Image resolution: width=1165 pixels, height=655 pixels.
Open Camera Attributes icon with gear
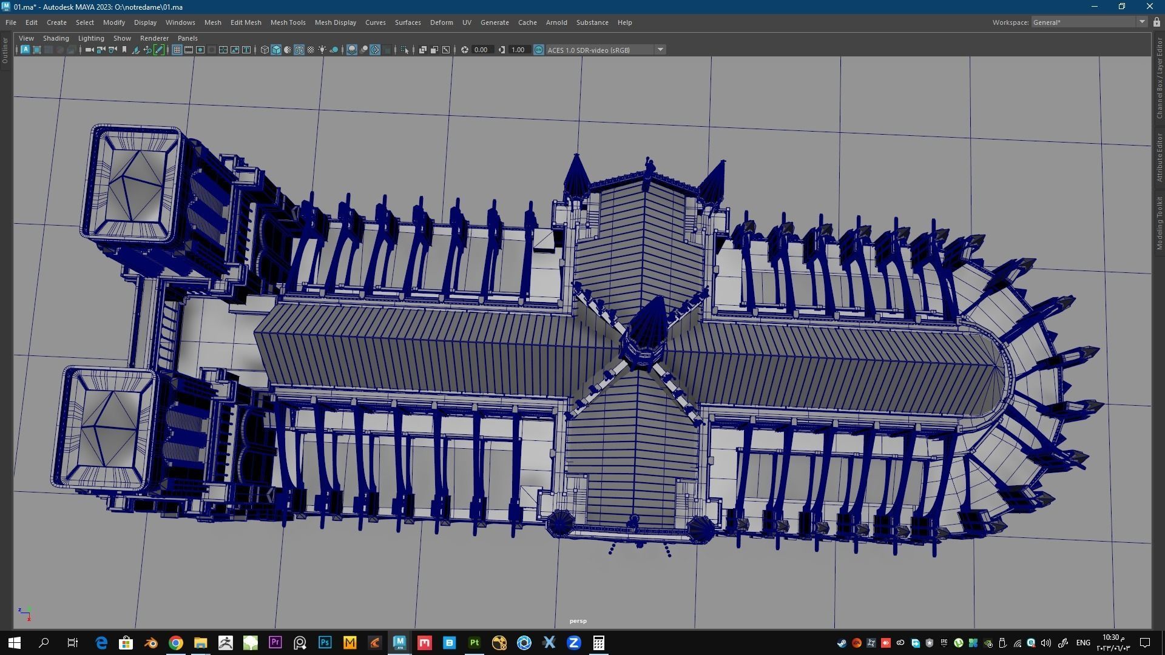tap(112, 50)
